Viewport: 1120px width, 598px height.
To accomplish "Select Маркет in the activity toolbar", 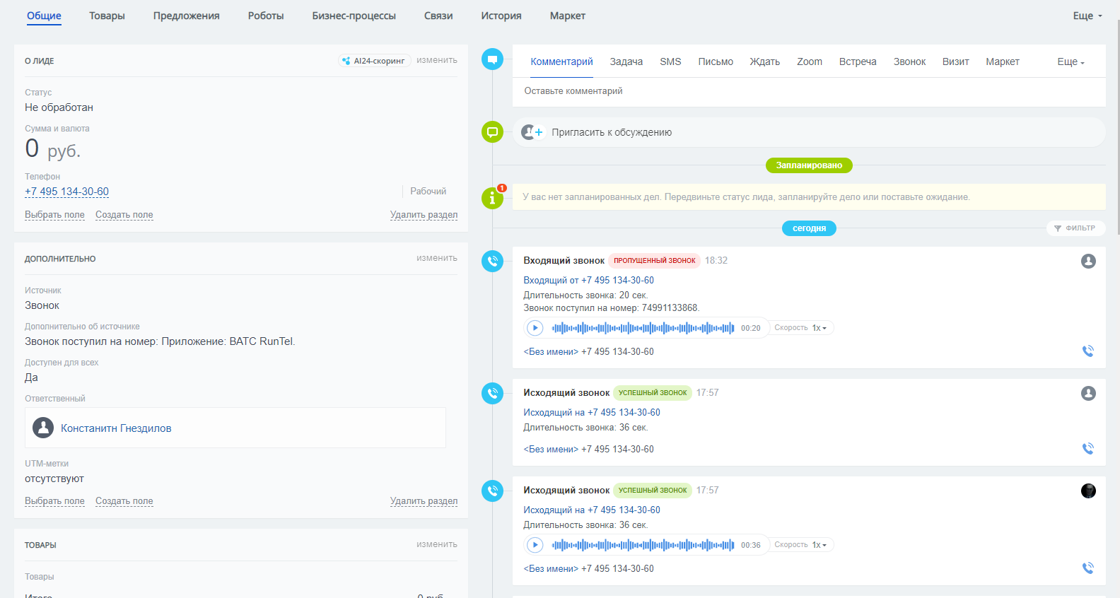I will pyautogui.click(x=1003, y=62).
